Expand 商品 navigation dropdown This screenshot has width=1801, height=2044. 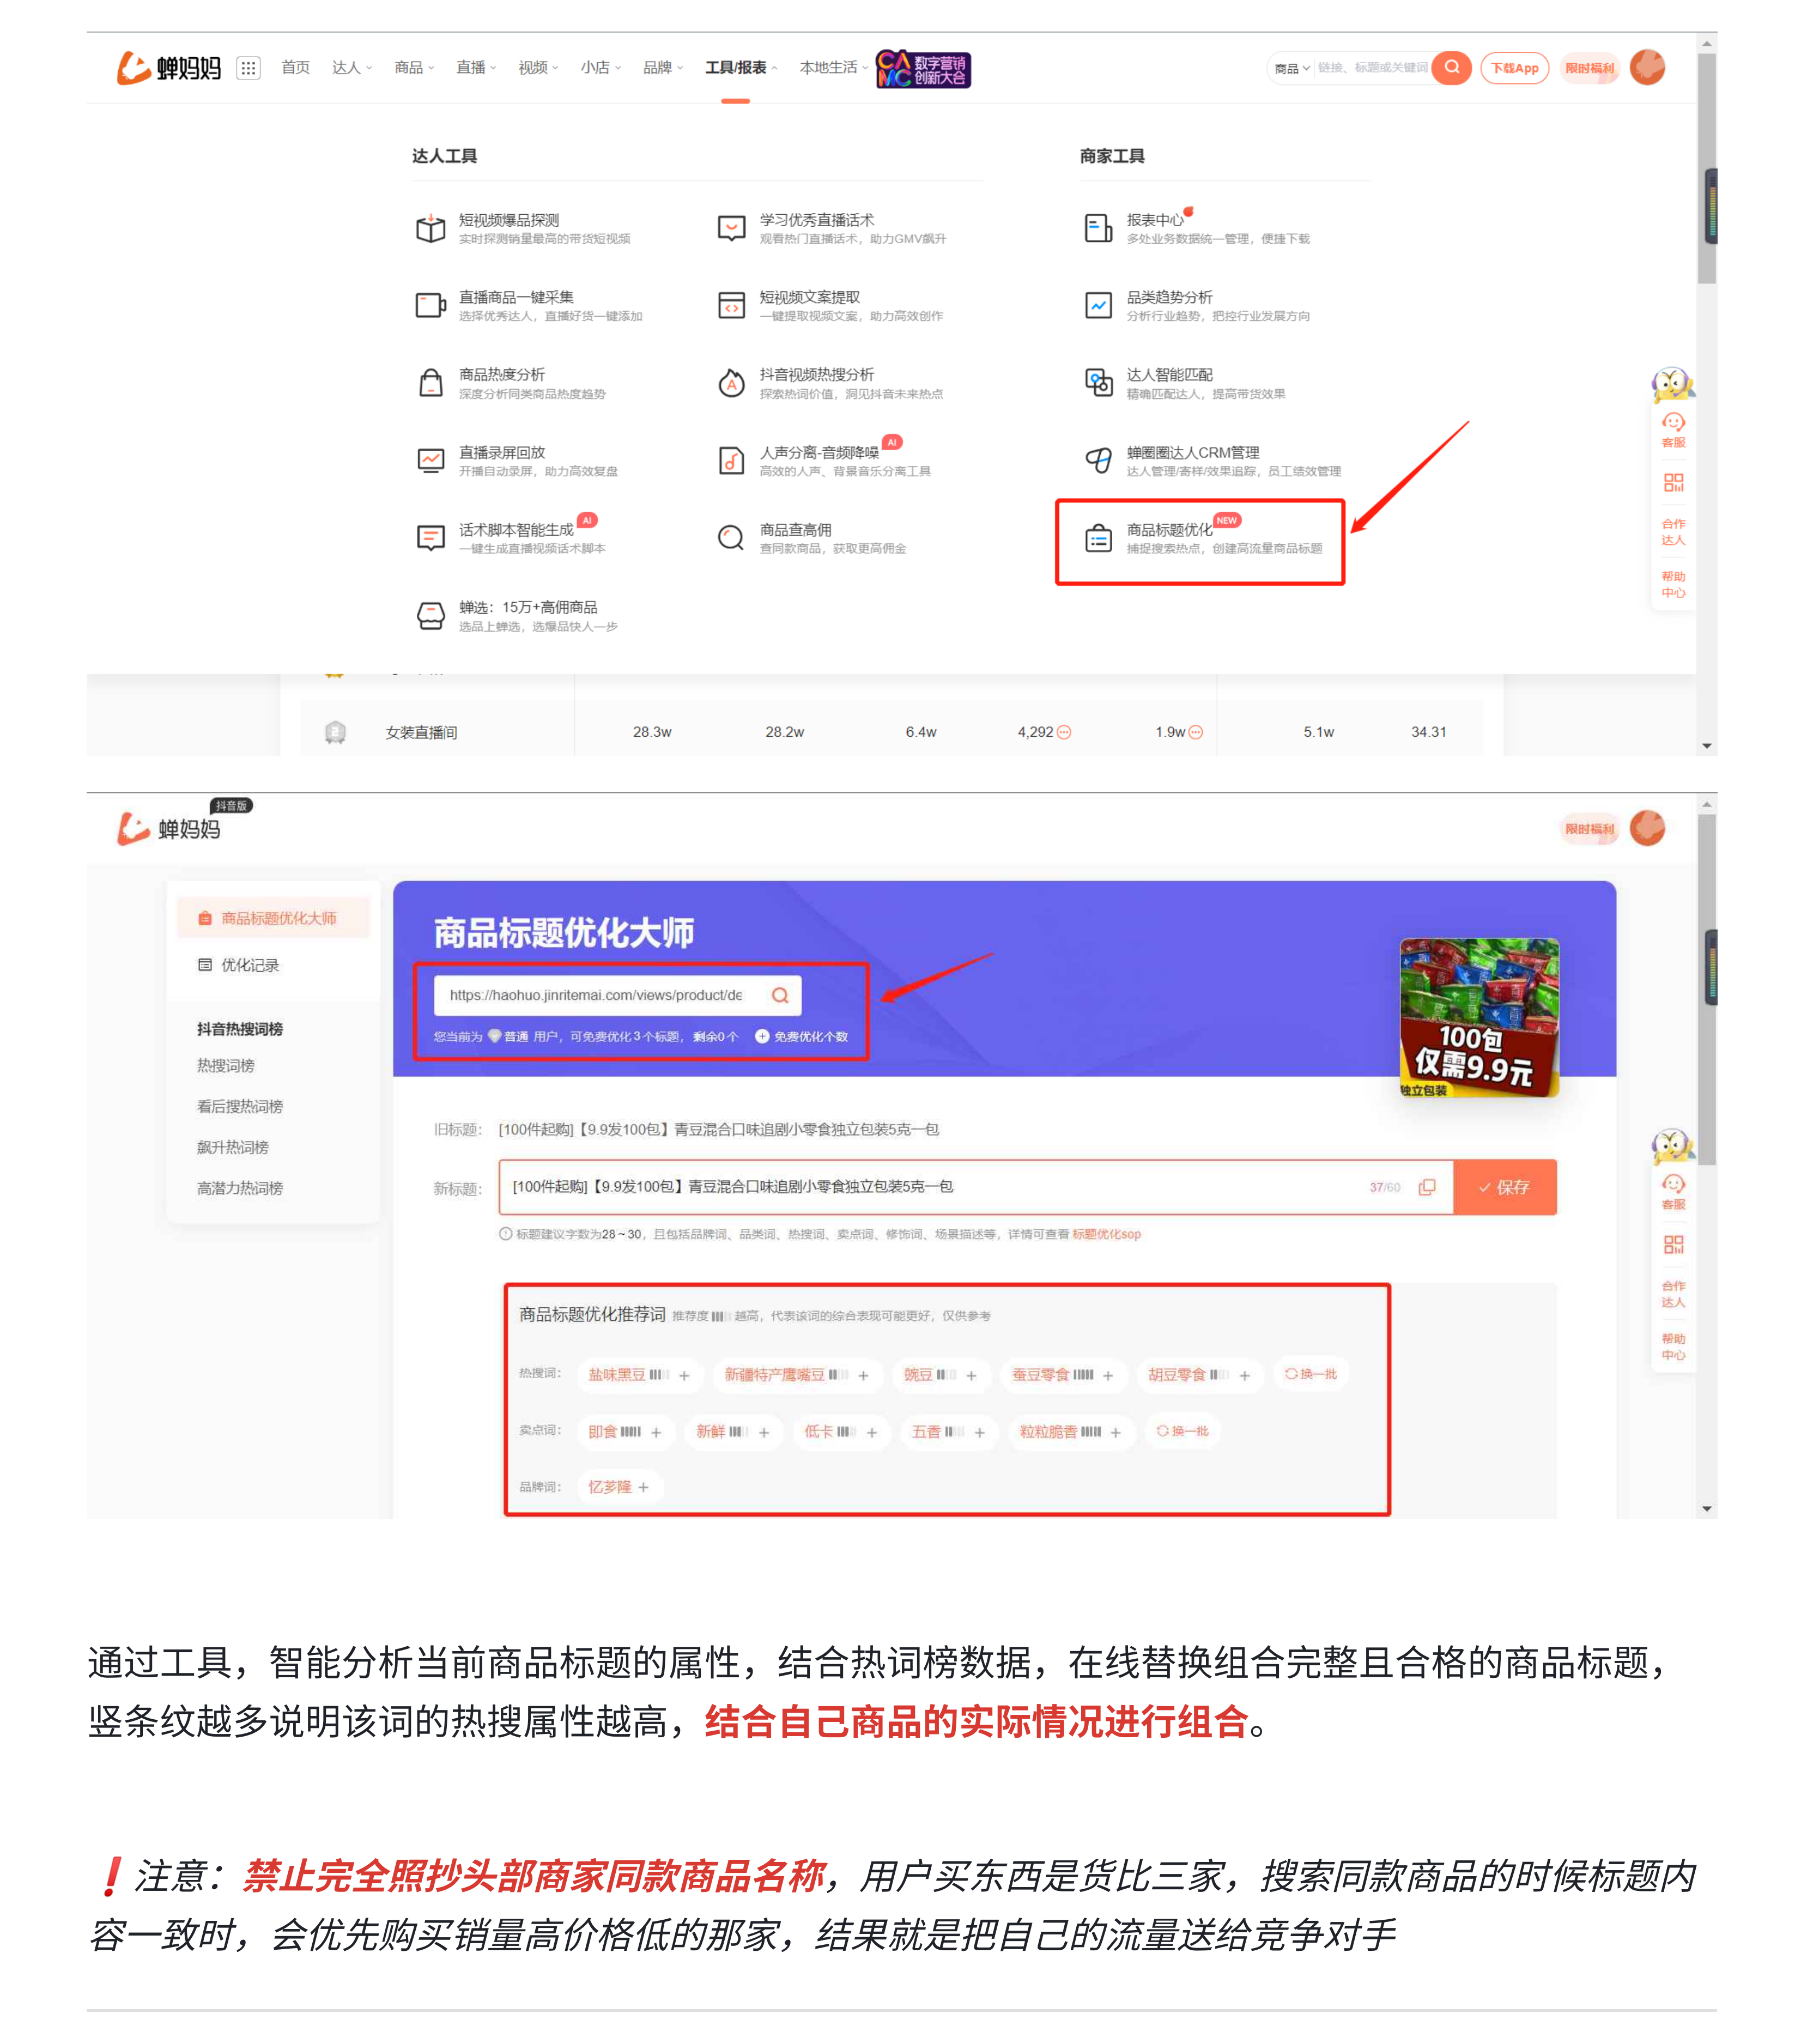click(414, 68)
